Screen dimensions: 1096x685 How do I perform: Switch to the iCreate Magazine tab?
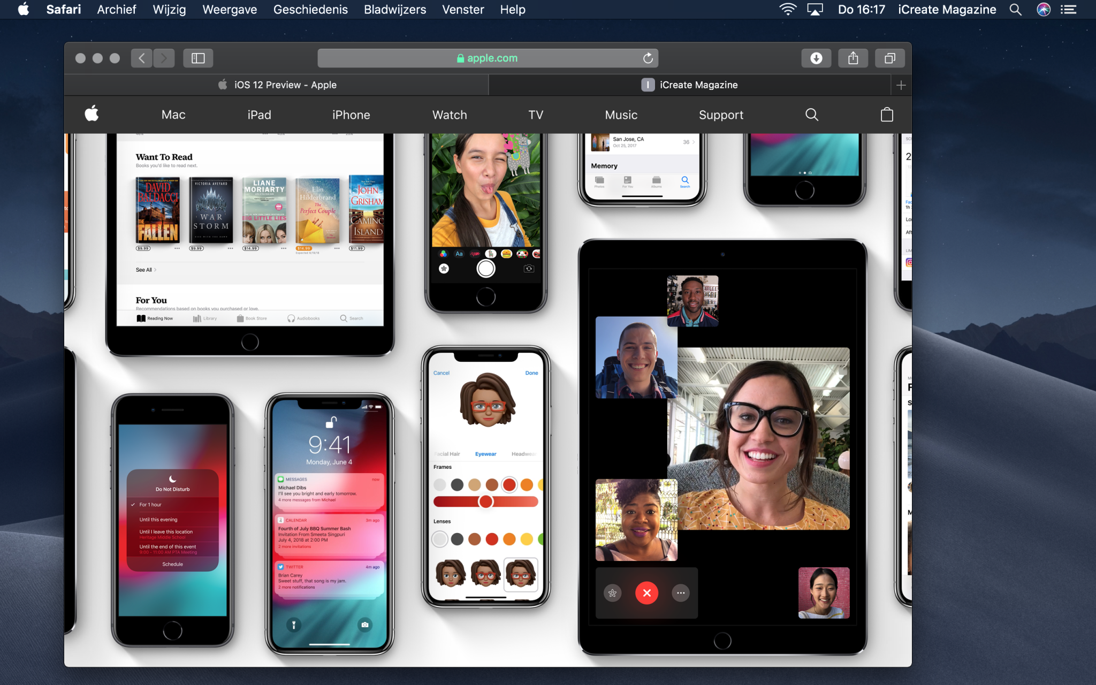click(x=689, y=85)
